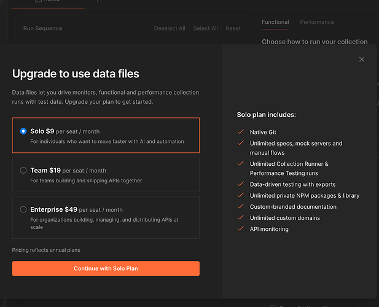Viewport: 379px width, 307px height.
Task: Click checkmark beside Unlimited Collection Runner
Action: click(x=241, y=163)
